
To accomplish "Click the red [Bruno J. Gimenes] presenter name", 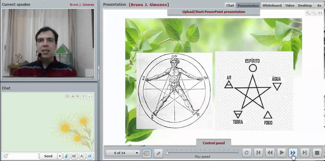I will click(x=149, y=5).
